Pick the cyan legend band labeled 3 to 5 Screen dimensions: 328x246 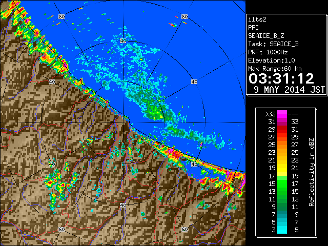click(282, 230)
